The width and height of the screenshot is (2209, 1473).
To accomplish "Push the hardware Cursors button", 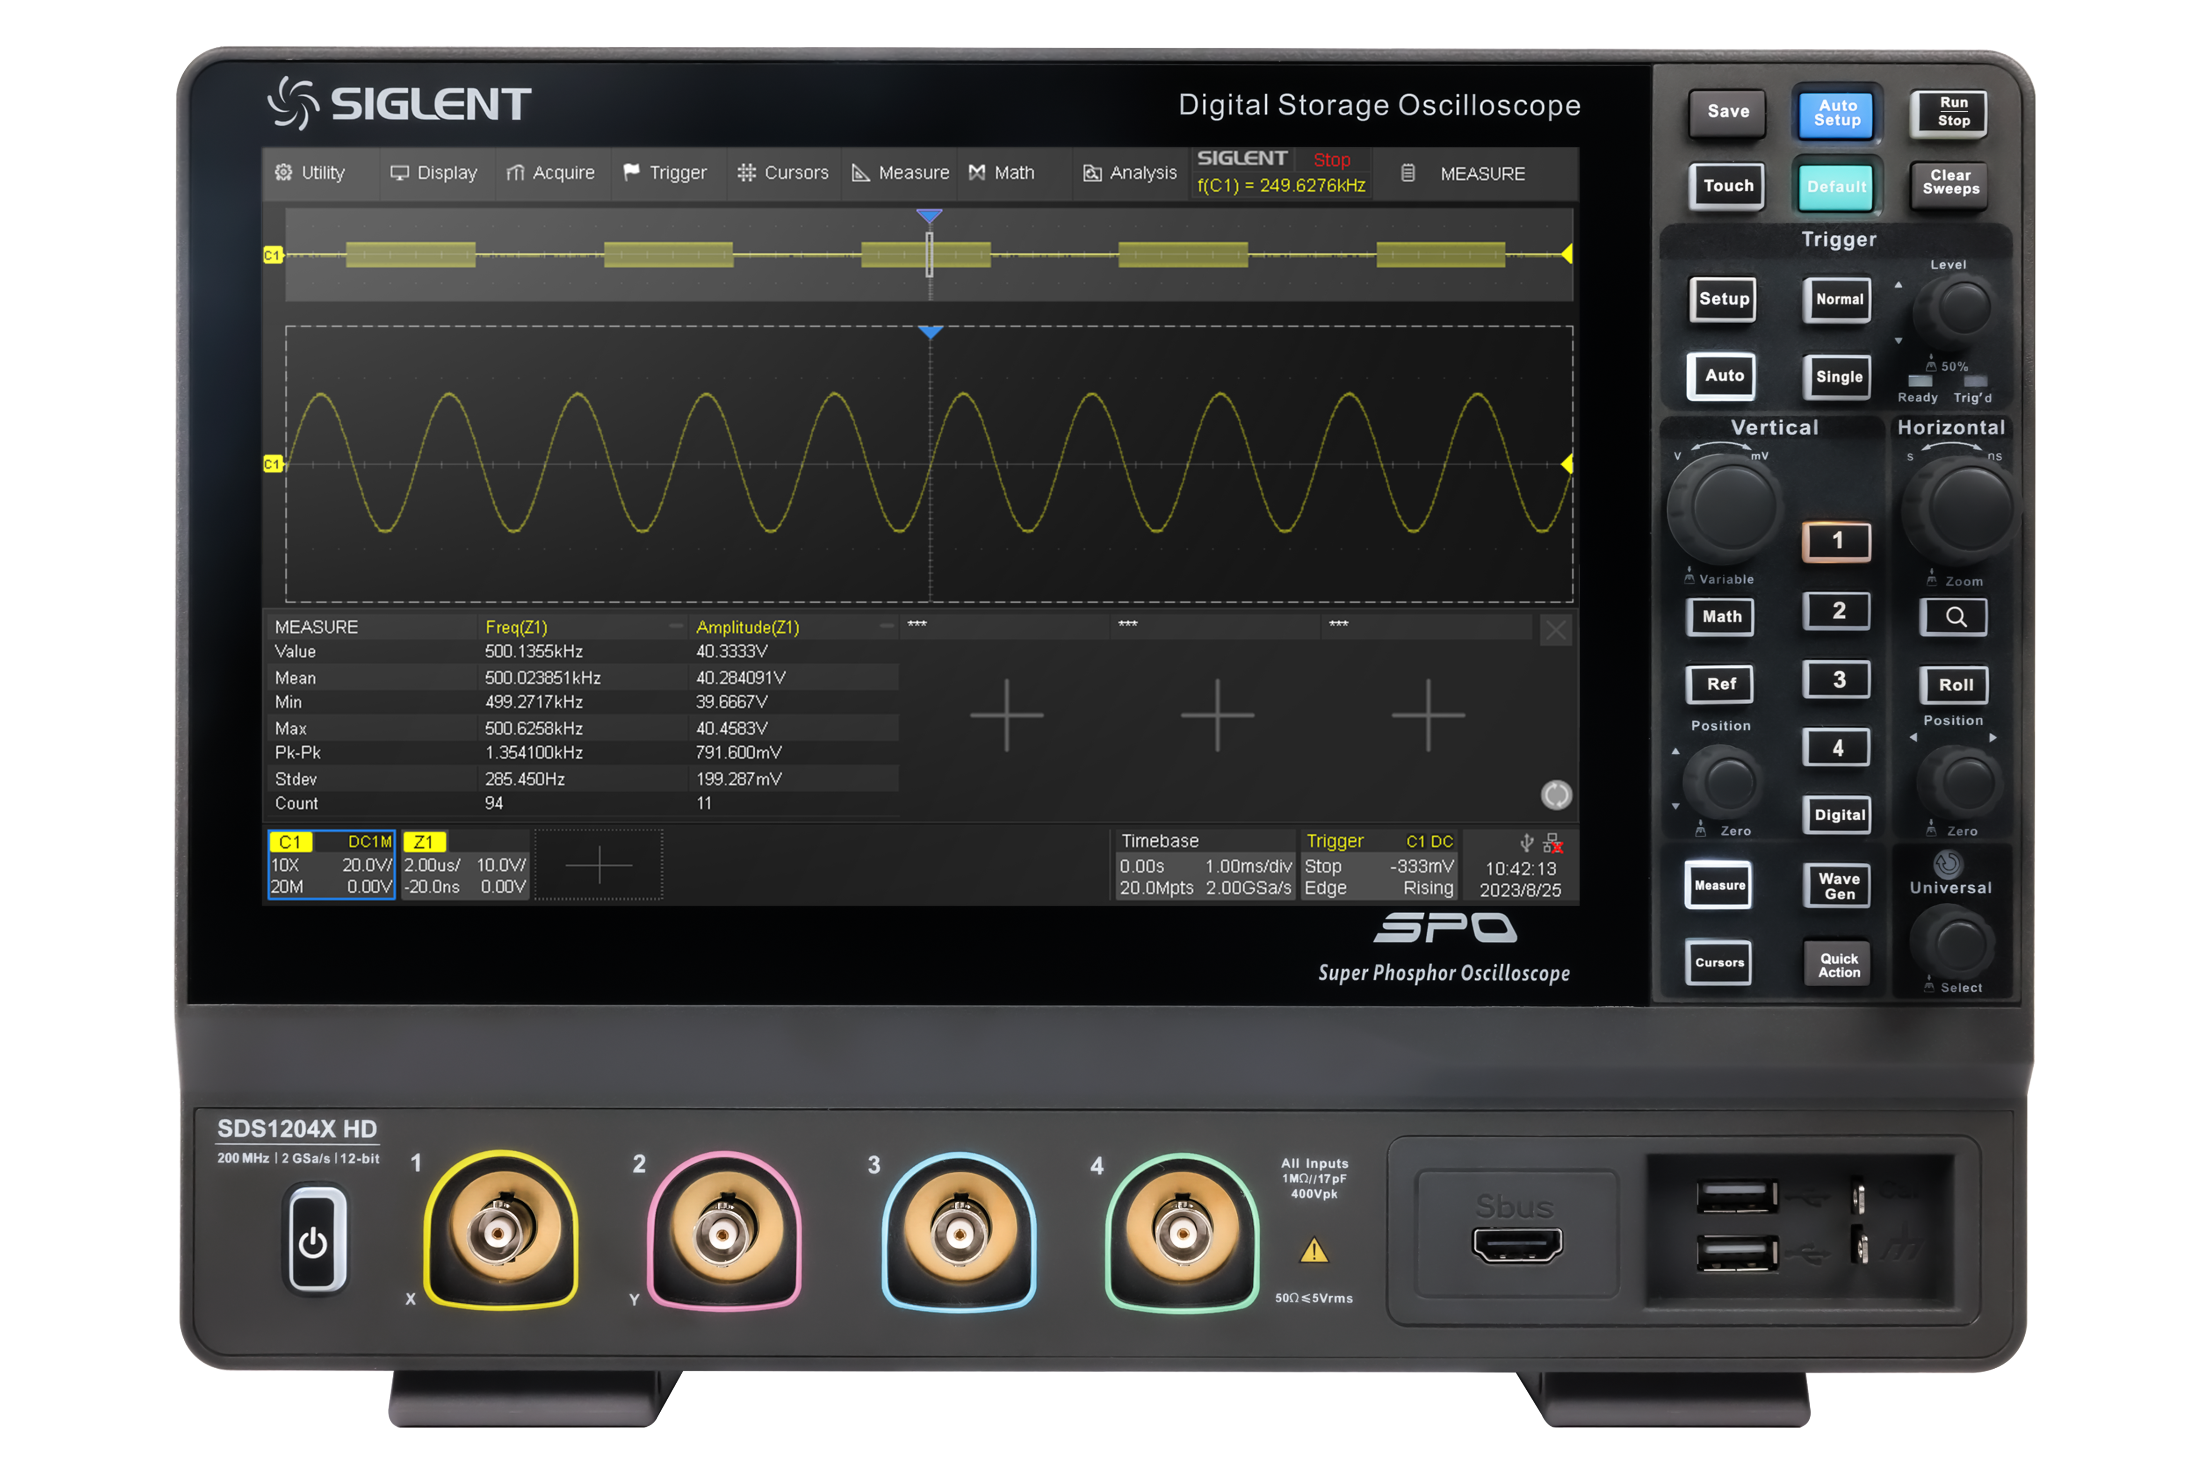I will coord(1720,962).
